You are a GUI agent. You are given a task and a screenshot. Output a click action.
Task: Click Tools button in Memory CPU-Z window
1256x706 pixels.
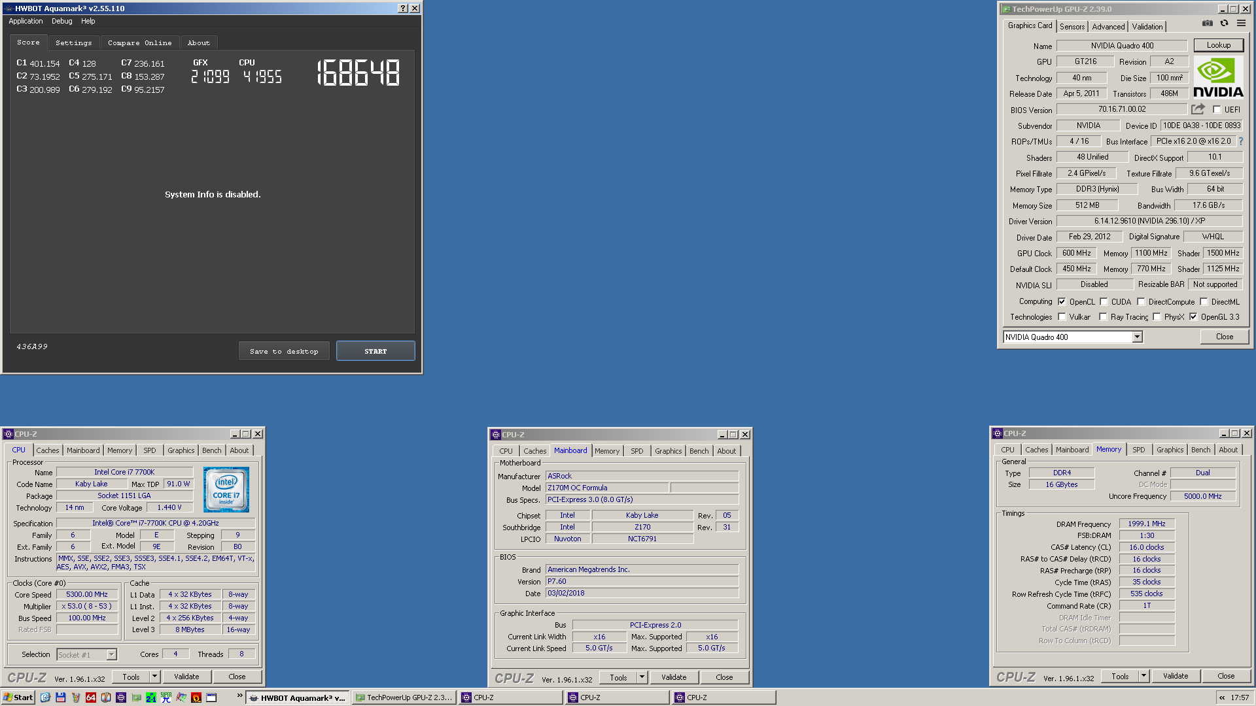[x=1120, y=676]
